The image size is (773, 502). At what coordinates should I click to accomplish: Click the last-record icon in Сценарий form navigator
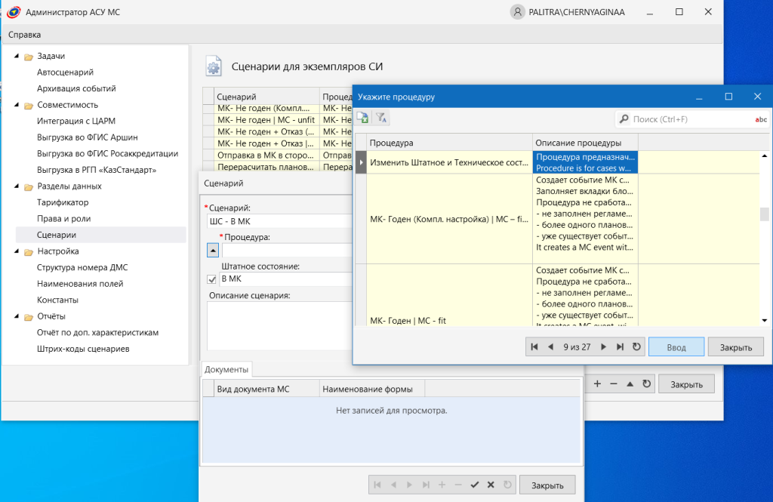click(426, 485)
